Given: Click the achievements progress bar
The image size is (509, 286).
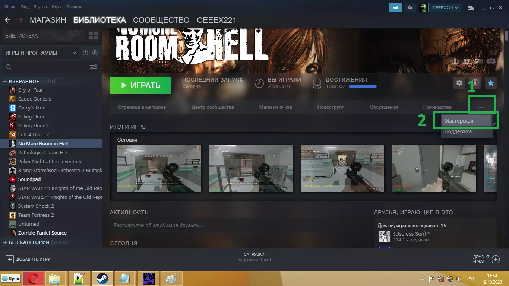Looking at the screenshot, I should 362,86.
